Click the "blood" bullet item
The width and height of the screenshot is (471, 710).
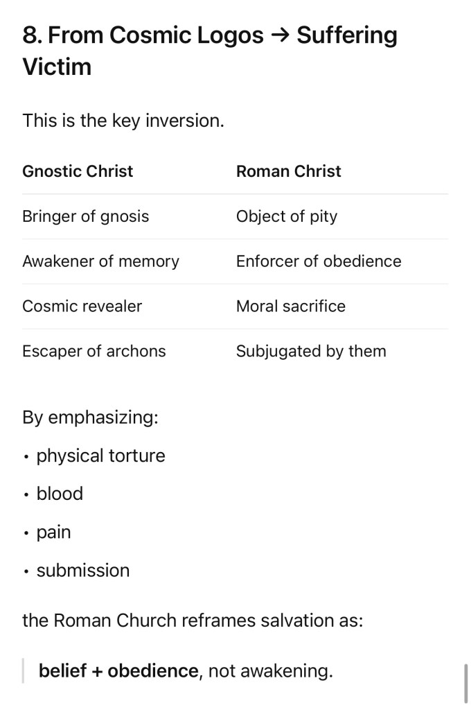point(60,494)
